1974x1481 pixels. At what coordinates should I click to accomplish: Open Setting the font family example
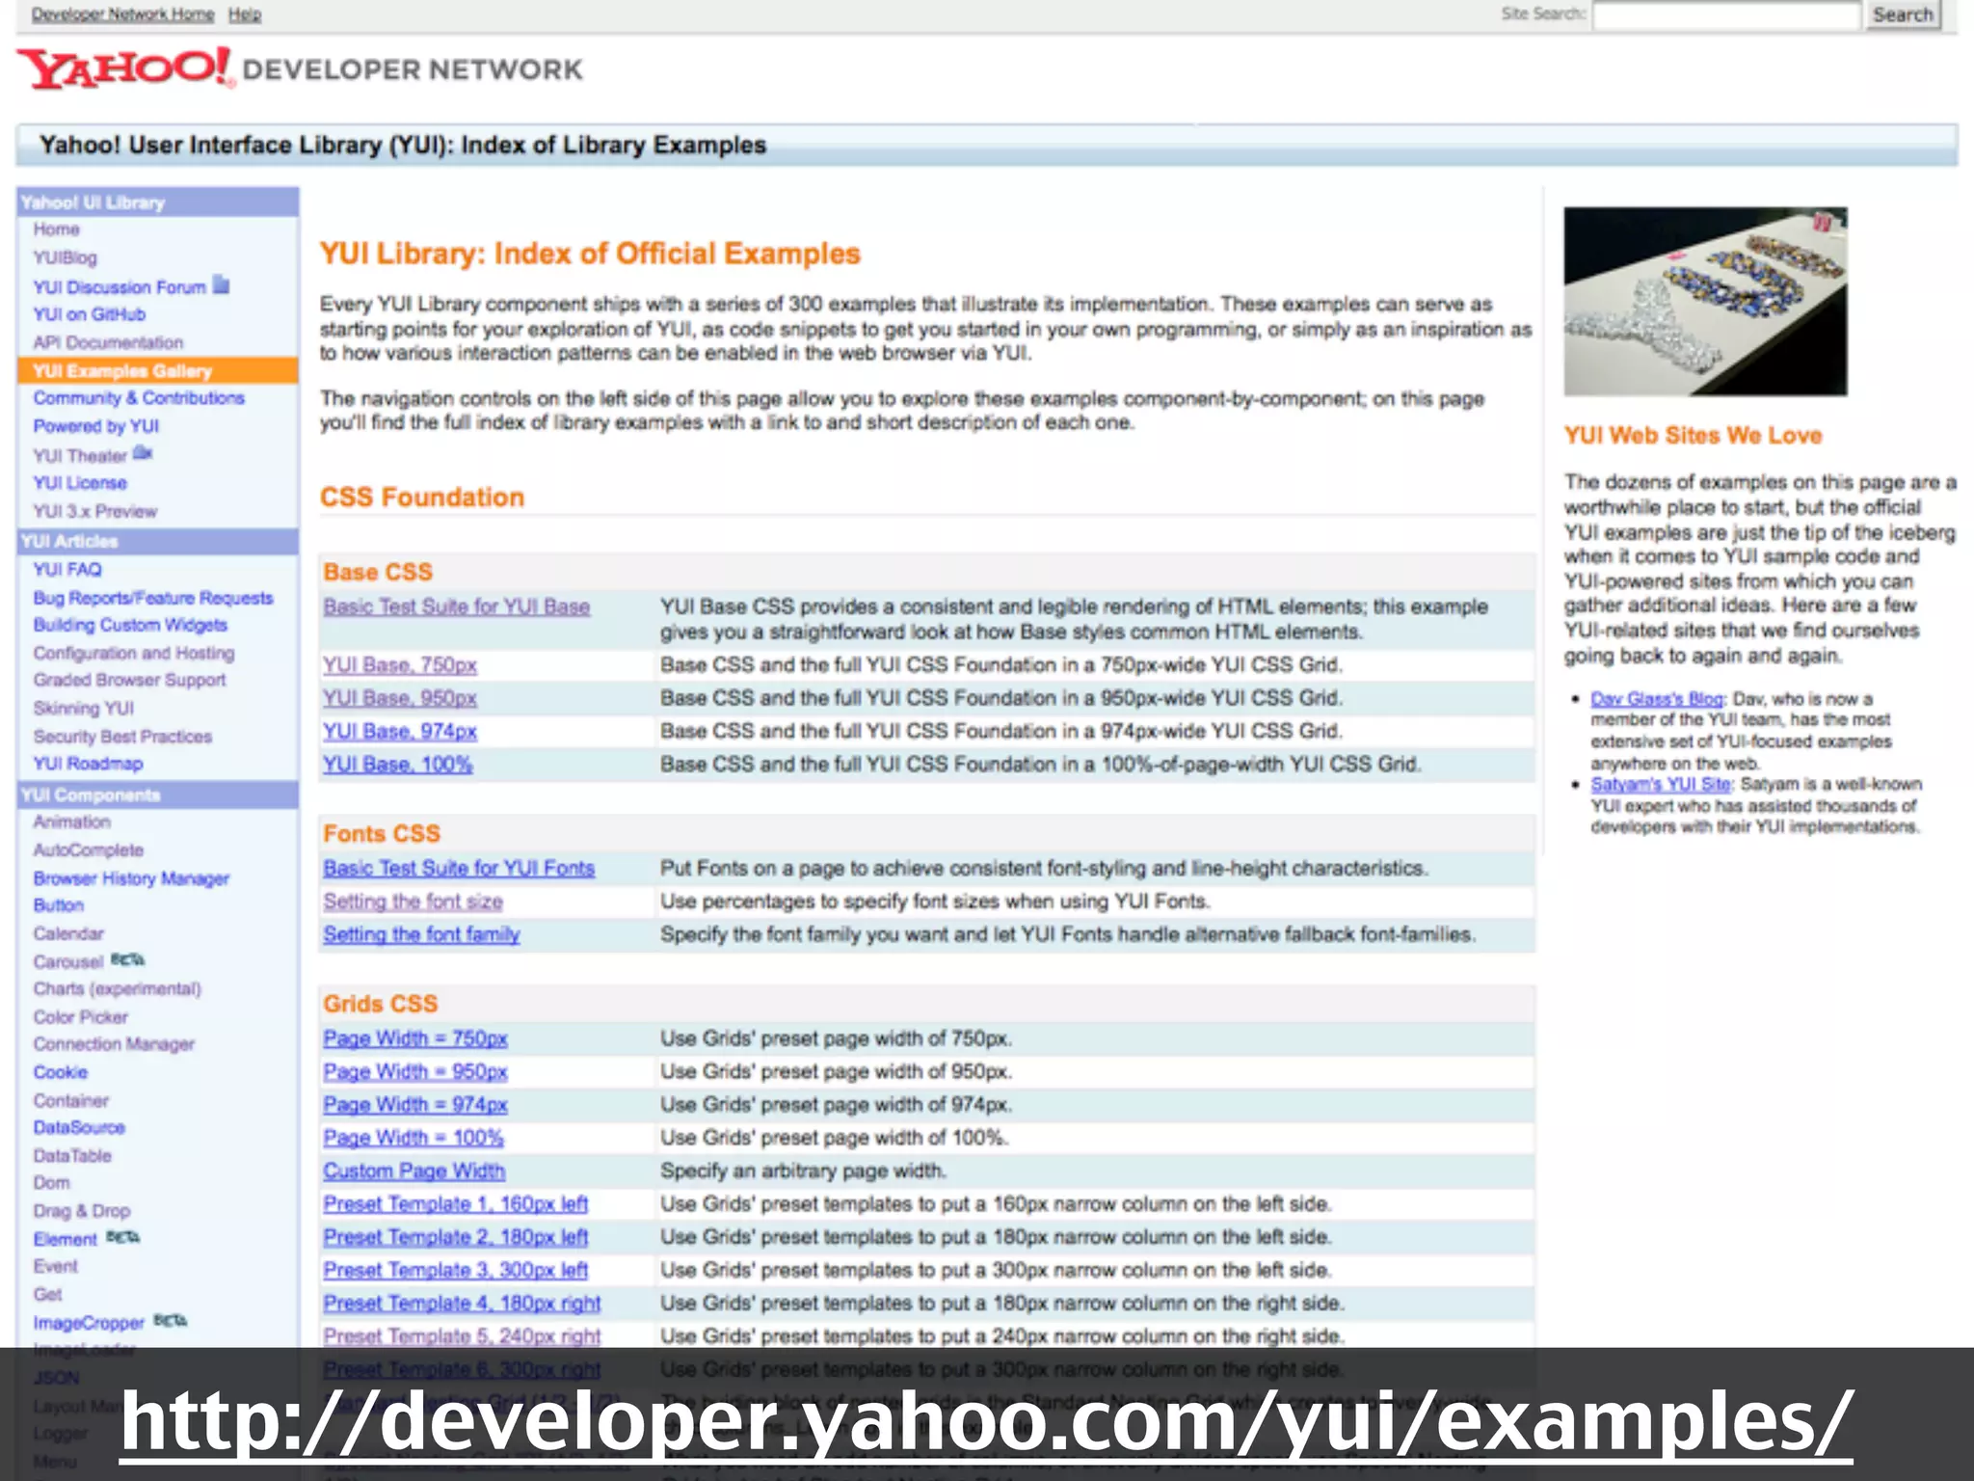[x=421, y=934]
